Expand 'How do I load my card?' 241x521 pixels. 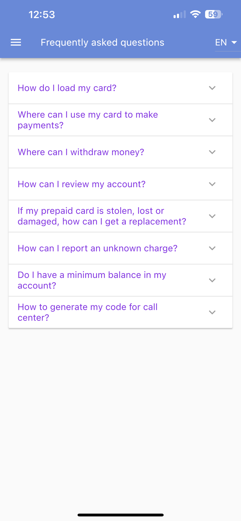click(212, 88)
